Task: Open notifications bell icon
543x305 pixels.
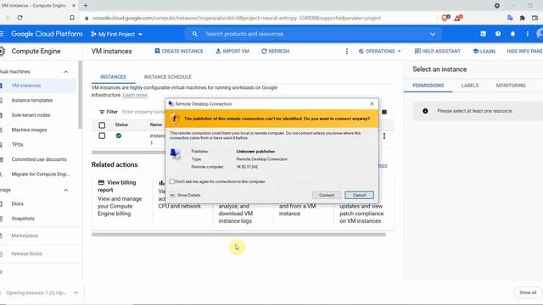Action: tap(512, 34)
